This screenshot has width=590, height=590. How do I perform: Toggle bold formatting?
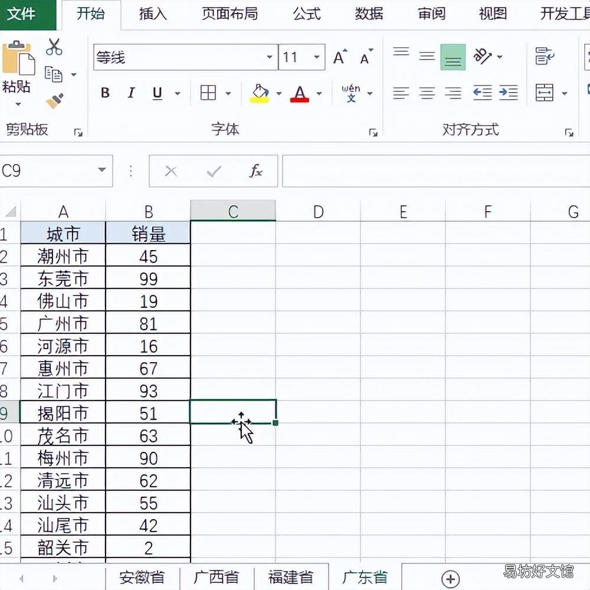pos(106,93)
